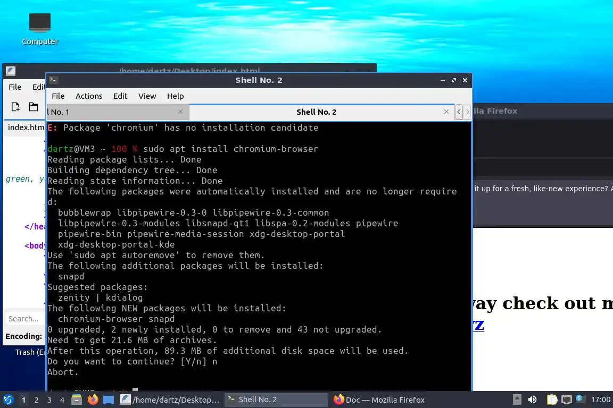
Task: Switch to virtual desktop 1
Action: point(24,400)
